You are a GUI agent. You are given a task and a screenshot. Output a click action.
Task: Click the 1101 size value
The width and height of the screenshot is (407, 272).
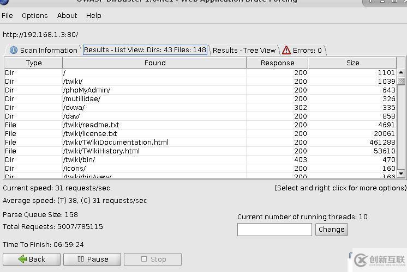pos(386,73)
